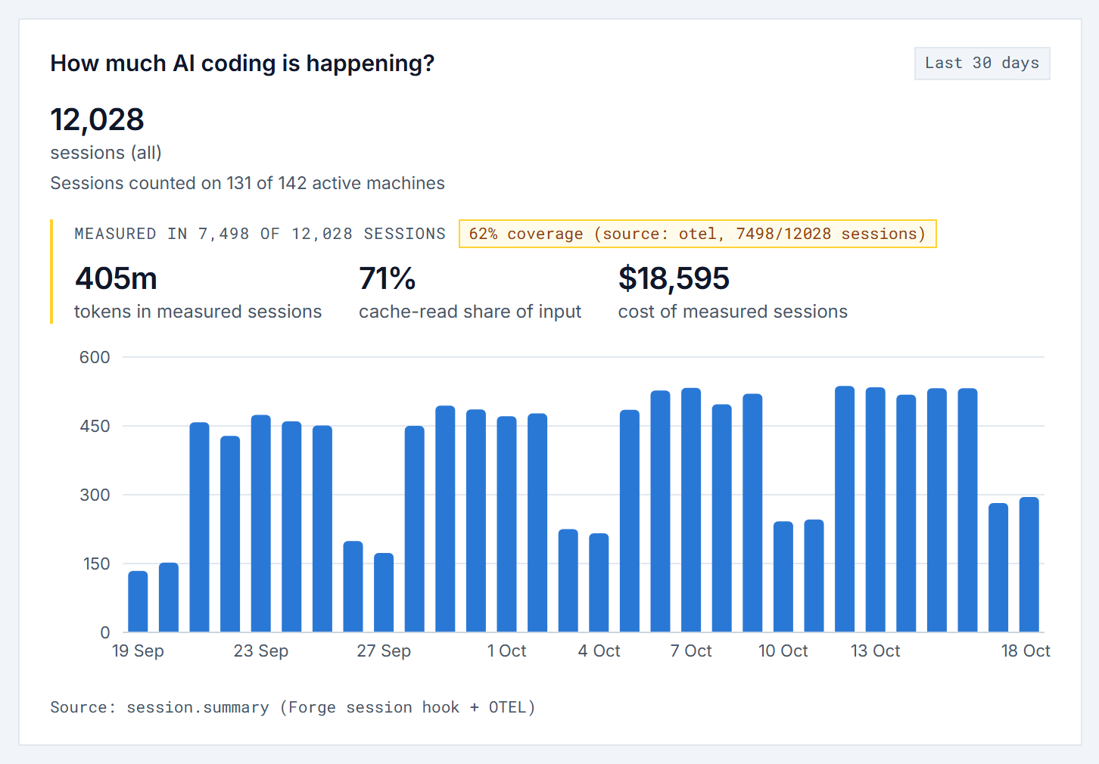The width and height of the screenshot is (1099, 764).
Task: Click the bar above the 4 Oct label
Action: [599, 582]
